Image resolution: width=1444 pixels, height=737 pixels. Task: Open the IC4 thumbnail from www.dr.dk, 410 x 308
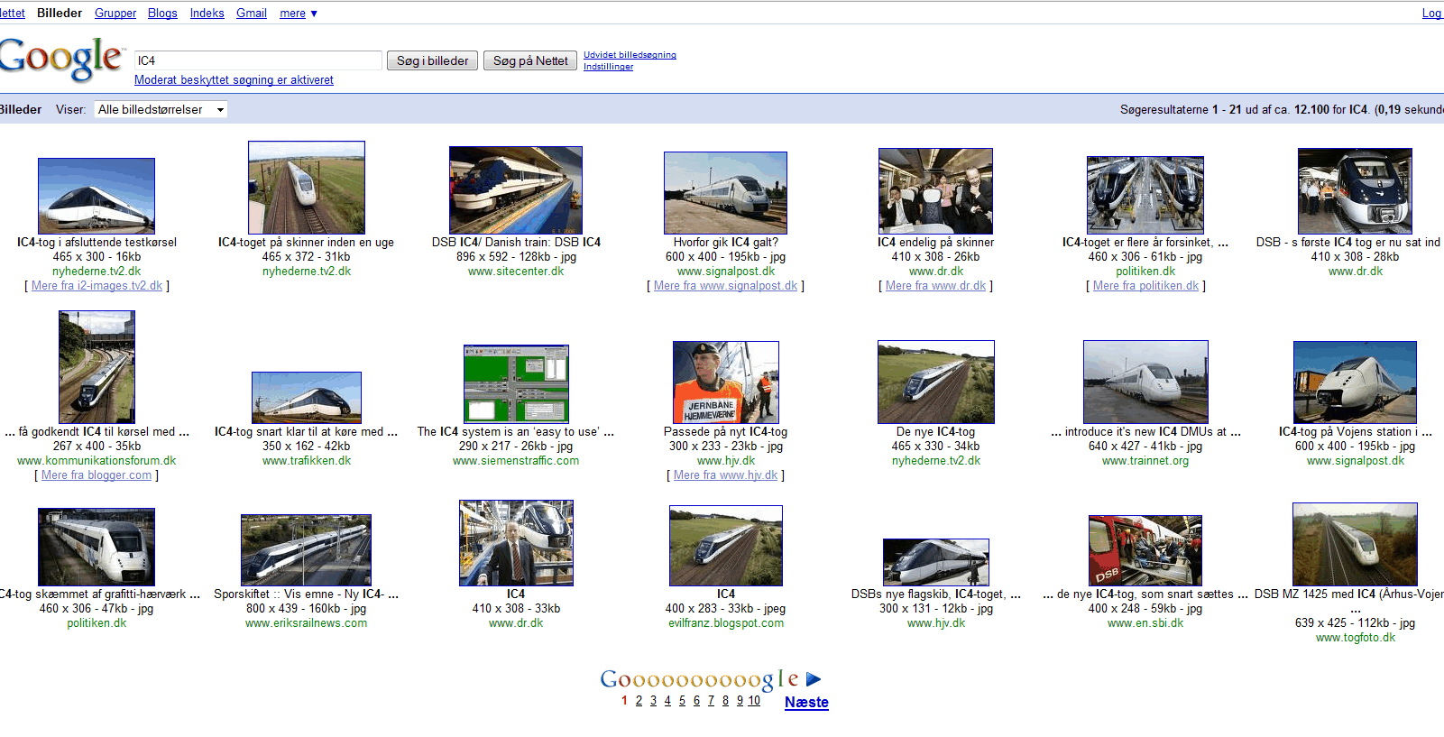point(516,543)
